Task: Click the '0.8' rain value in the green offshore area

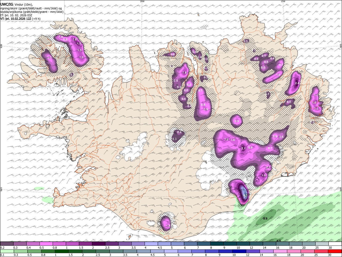Action: pos(265,219)
